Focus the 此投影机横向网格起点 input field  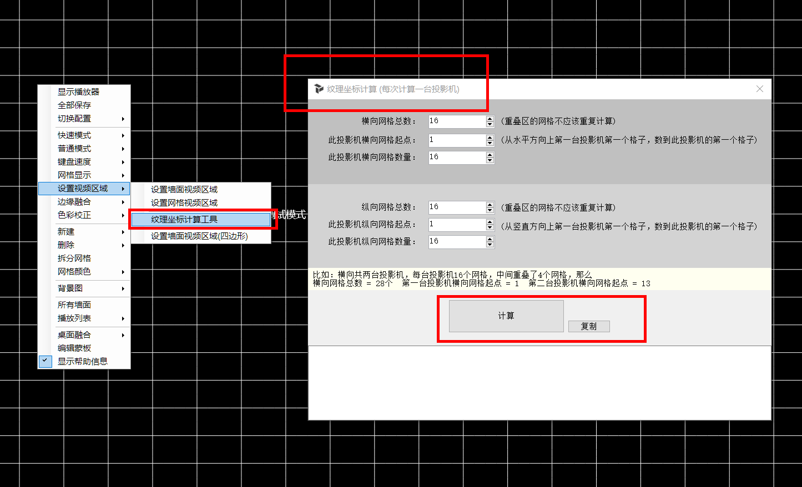(457, 140)
